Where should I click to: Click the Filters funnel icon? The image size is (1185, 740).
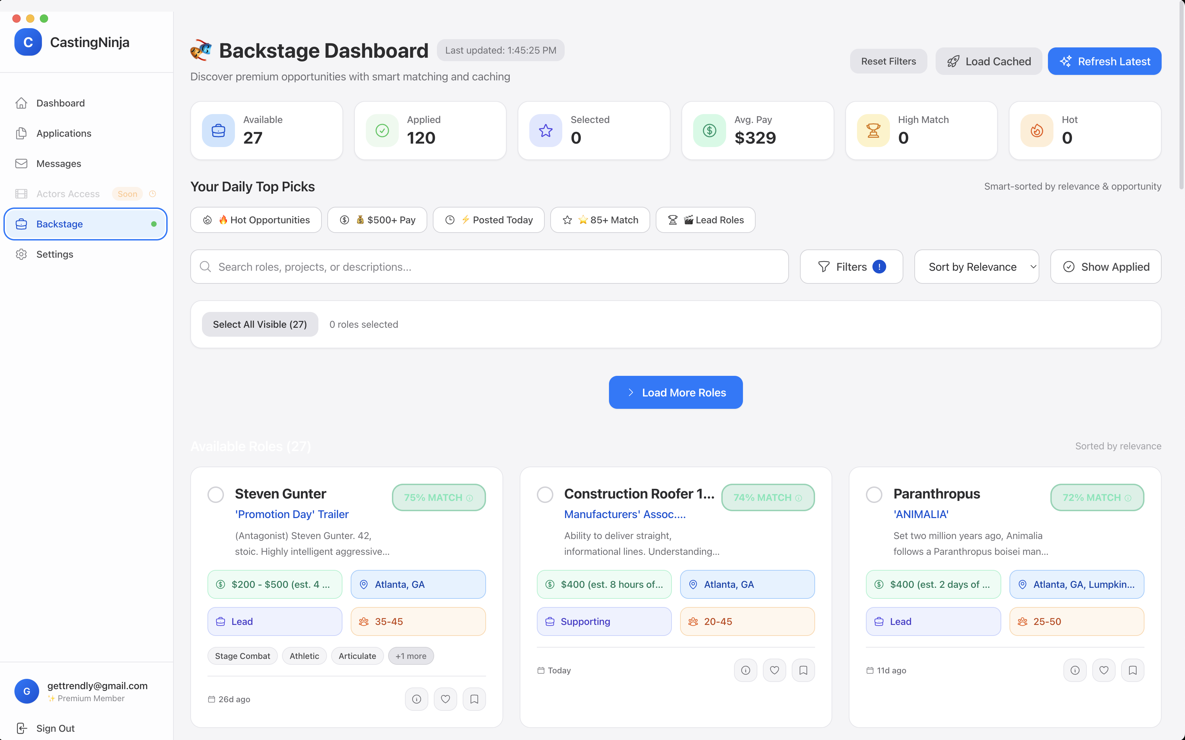(825, 266)
